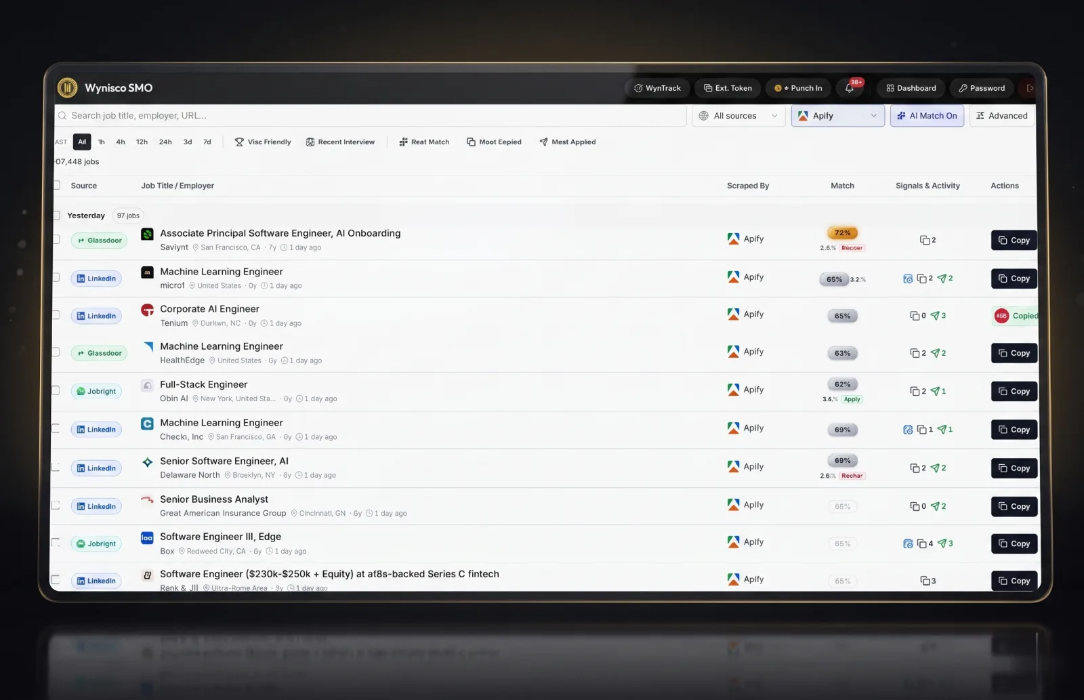The width and height of the screenshot is (1084, 700).
Task: Click the copies count icon in Great American row
Action: click(x=915, y=506)
